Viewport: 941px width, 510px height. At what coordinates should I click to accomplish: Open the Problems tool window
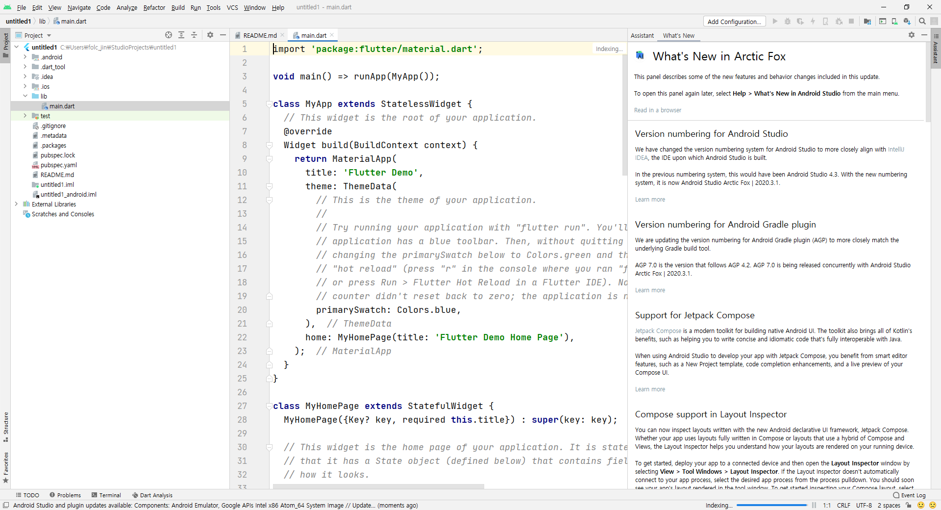(x=65, y=495)
